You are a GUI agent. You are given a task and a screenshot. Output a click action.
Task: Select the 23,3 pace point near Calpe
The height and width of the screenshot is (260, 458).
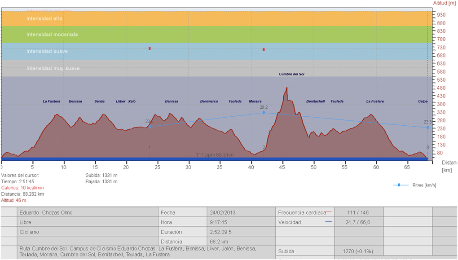coord(427,128)
